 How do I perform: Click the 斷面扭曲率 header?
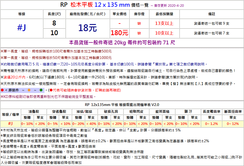[x=233, y=112]
